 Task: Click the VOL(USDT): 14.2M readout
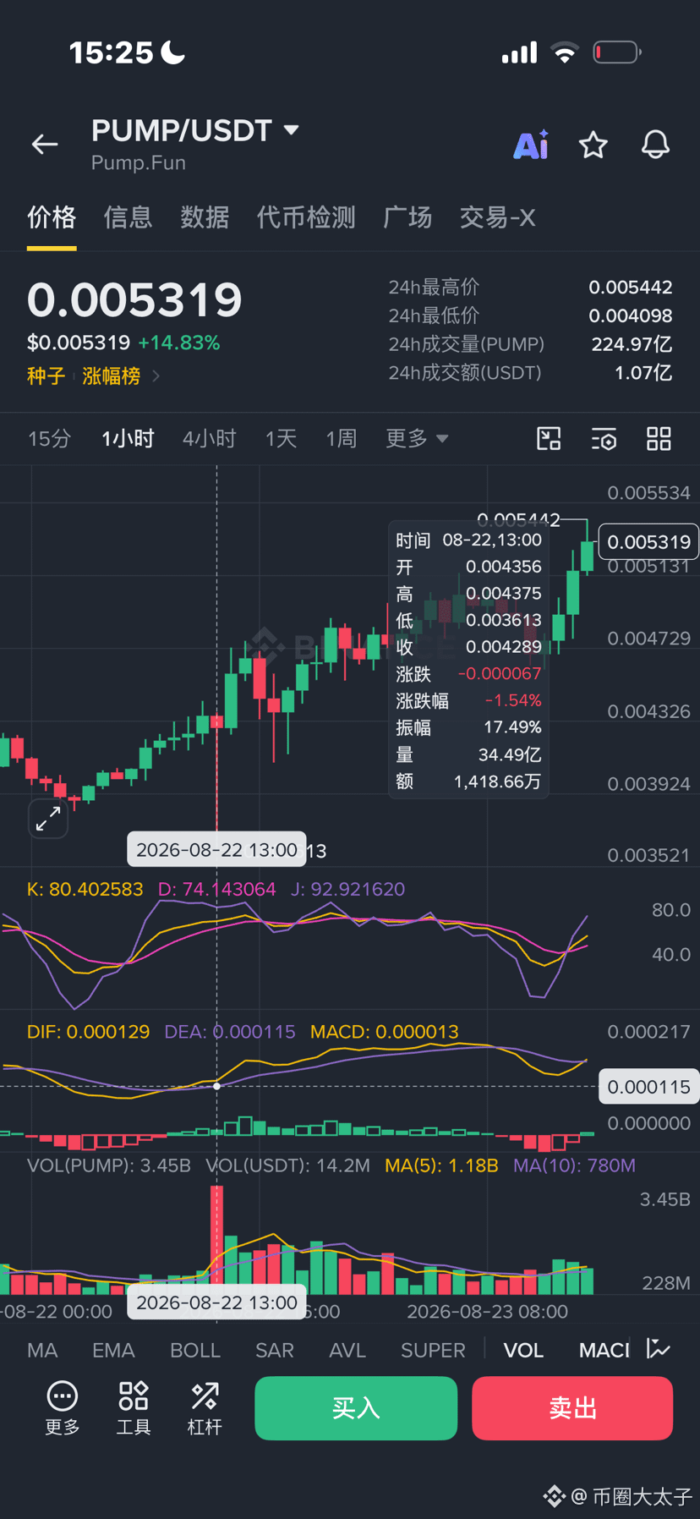click(288, 1165)
